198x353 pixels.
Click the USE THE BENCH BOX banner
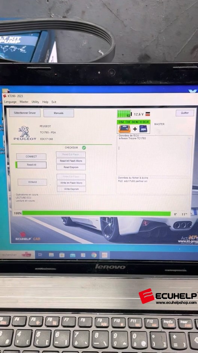[133, 122]
